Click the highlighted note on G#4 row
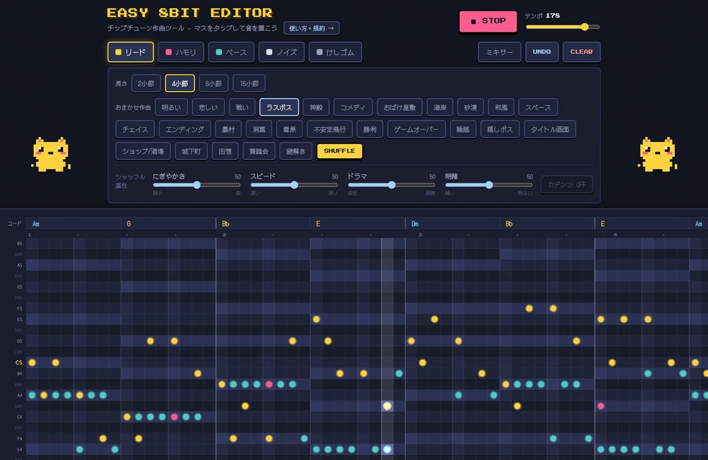Viewport: 708px width, 460px height. [387, 406]
